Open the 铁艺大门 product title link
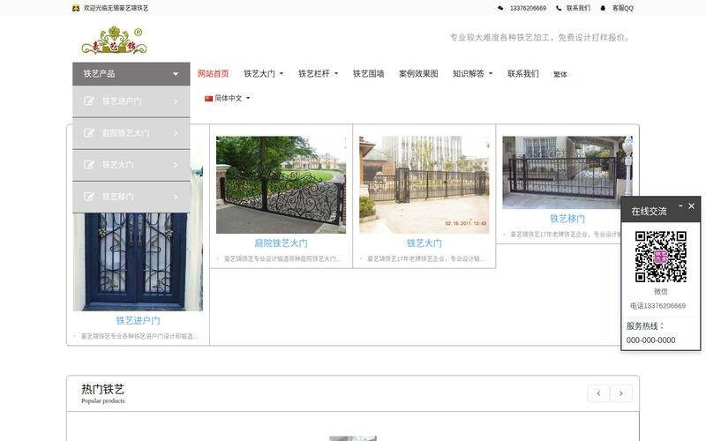 pos(424,243)
